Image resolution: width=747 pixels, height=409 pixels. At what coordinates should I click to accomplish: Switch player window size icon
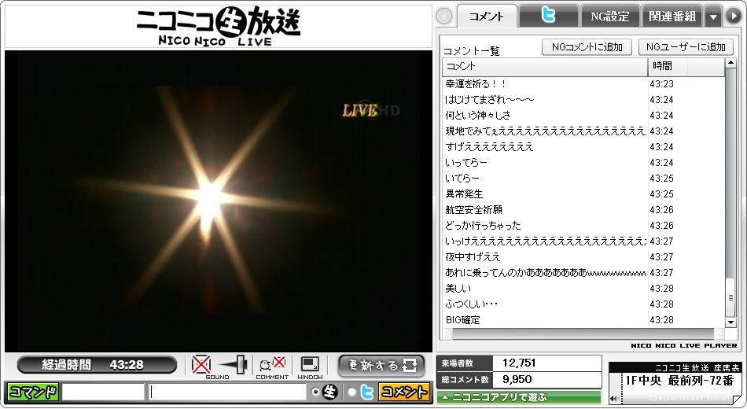(310, 365)
